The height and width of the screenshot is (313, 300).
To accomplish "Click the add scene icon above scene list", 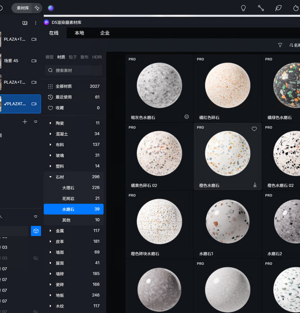I will coord(25,23).
